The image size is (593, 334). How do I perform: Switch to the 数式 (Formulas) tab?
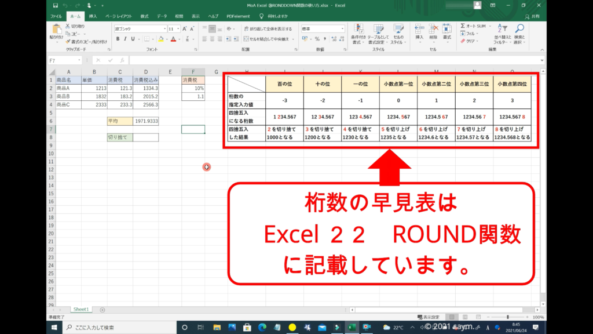point(144,16)
